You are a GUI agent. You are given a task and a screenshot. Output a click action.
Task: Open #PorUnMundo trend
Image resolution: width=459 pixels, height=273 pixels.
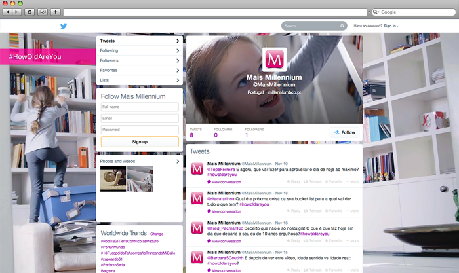coord(113,247)
